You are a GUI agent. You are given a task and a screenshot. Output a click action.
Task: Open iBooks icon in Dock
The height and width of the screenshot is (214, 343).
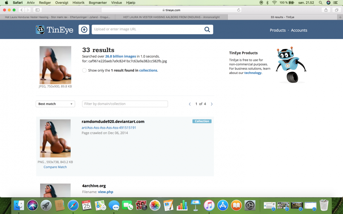(236, 205)
